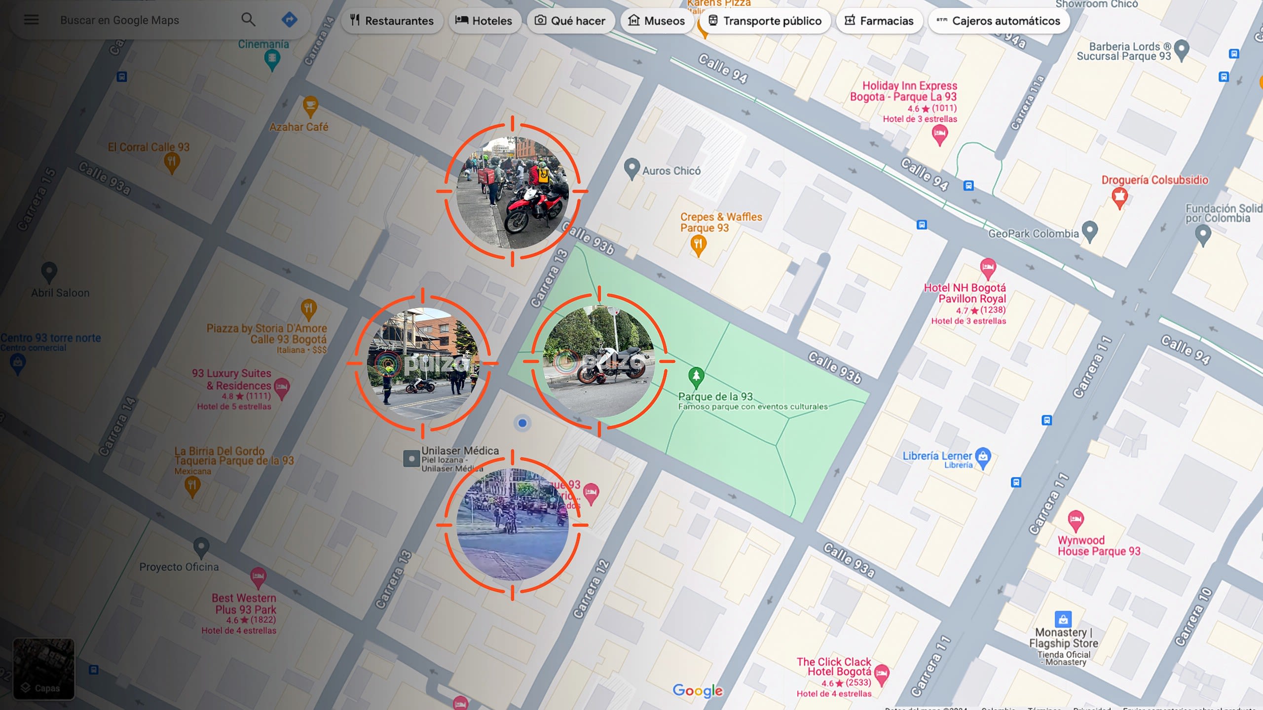Click the 93 Luxury Suites hotel pin

pyautogui.click(x=282, y=389)
